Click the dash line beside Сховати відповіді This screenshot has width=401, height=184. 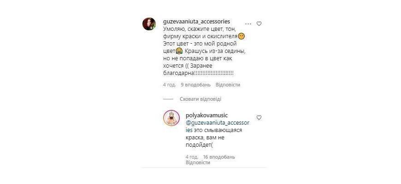168,99
